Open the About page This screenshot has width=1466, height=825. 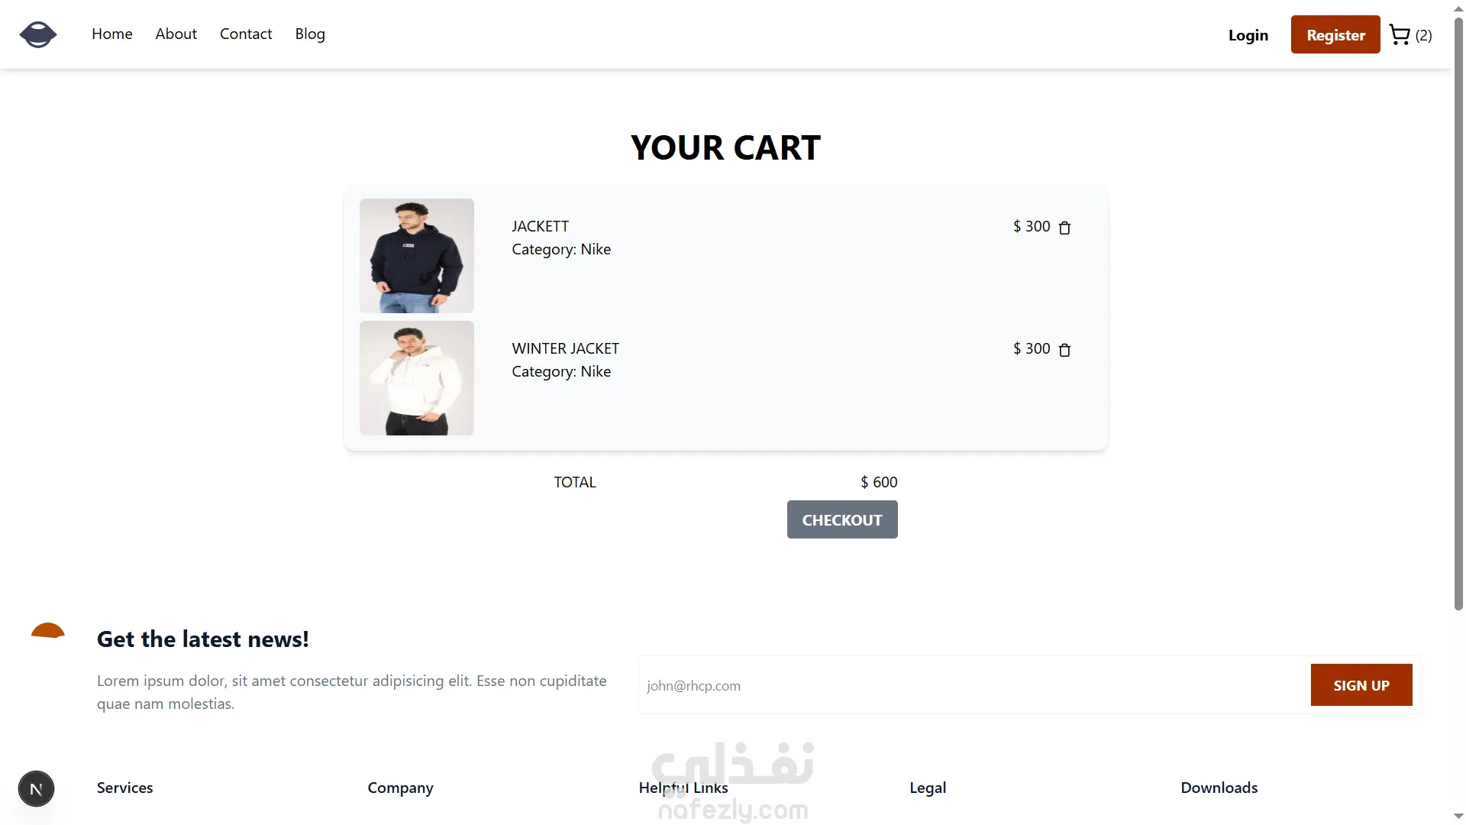pyautogui.click(x=176, y=34)
